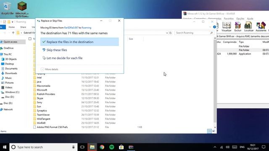Screen dimensions: 269x151
Task: Switch to Share tab in Explorer ribbon
Action: click(23, 27)
